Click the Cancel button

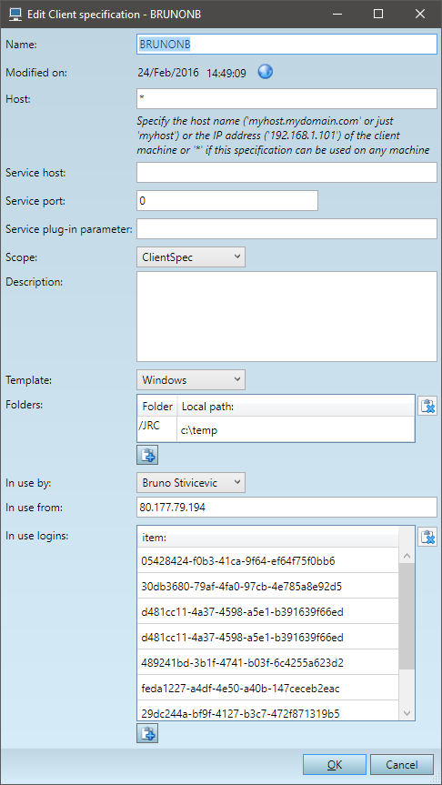402,764
